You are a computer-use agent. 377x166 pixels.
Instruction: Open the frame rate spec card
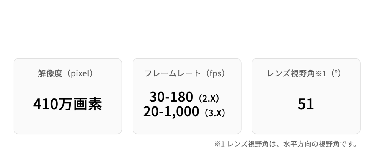187,96
